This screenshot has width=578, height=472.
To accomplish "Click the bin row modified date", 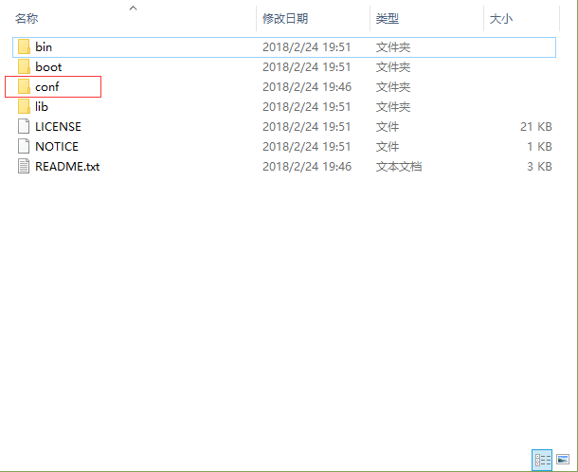I will coord(306,46).
